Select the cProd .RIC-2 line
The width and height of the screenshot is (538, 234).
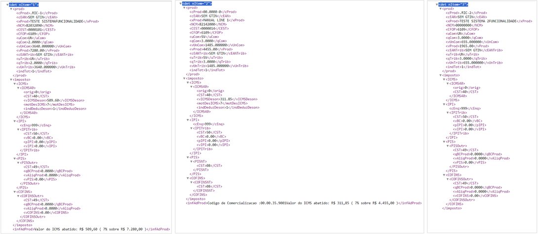(x=465, y=13)
